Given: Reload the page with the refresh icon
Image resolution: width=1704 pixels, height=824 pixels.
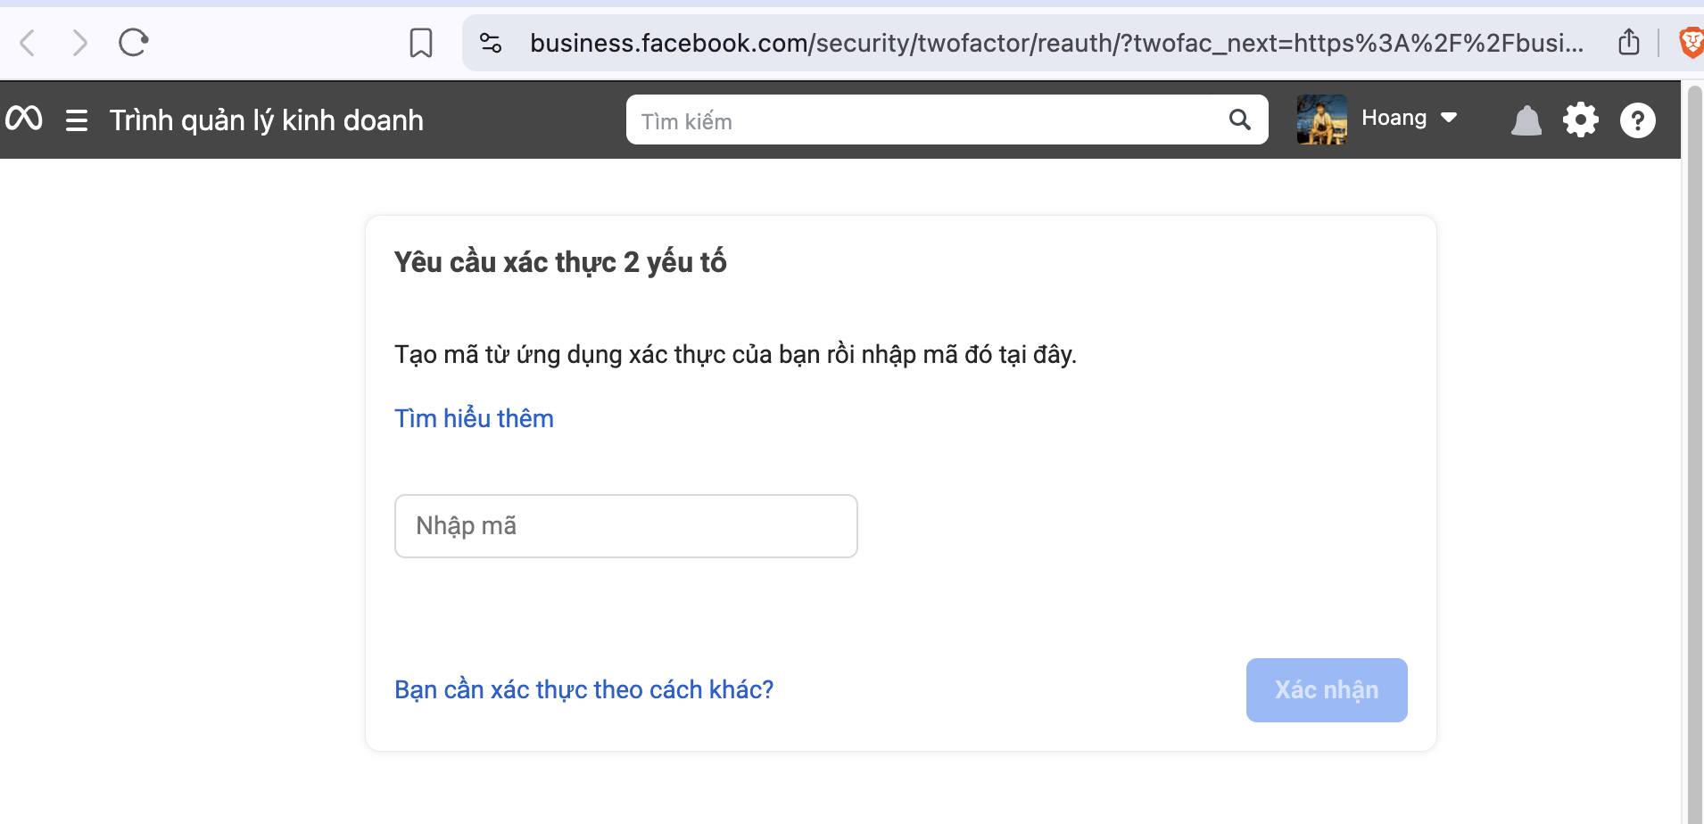Looking at the screenshot, I should (x=134, y=42).
